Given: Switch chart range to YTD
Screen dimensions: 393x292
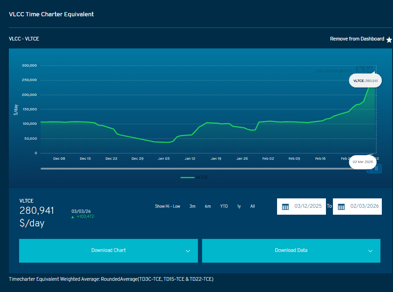Looking at the screenshot, I should pos(224,206).
